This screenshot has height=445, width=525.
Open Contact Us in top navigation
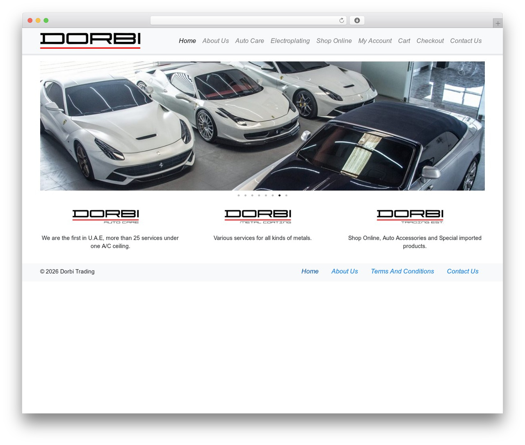point(466,41)
